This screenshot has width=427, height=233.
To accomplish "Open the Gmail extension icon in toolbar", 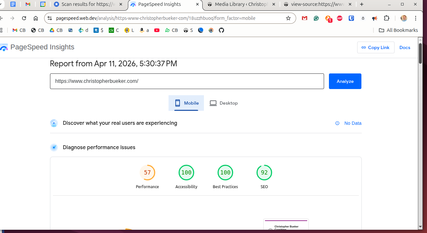I will click(x=305, y=18).
